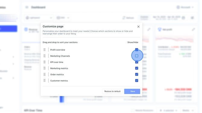Show the Marketing Channels section

pos(137,56)
